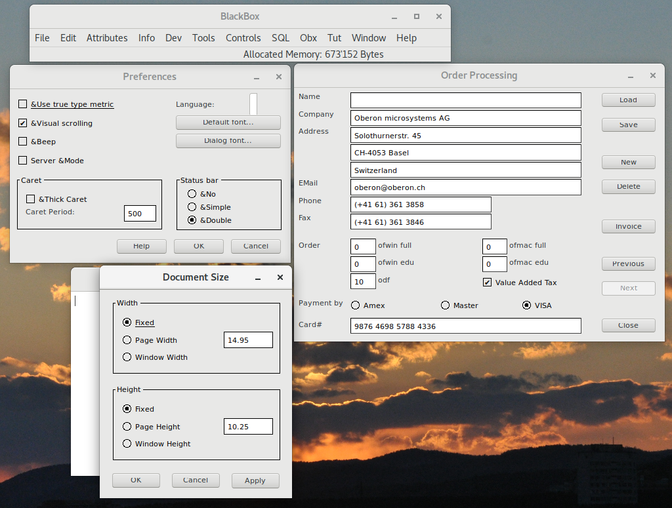Open the Language dropdown in Preferences
Viewport: 672px width, 508px height.
click(253, 104)
